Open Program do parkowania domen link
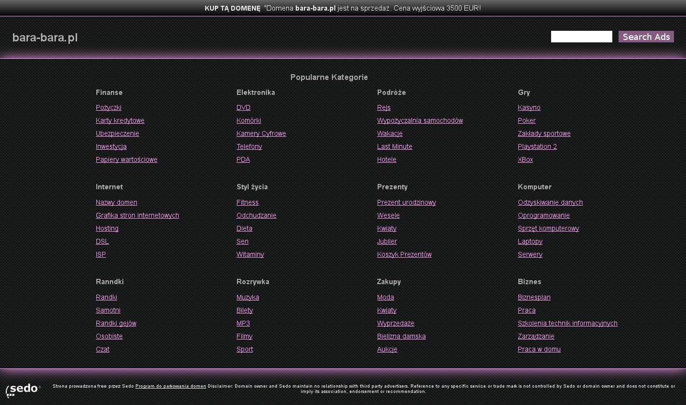The width and height of the screenshot is (686, 405). pyautogui.click(x=171, y=386)
